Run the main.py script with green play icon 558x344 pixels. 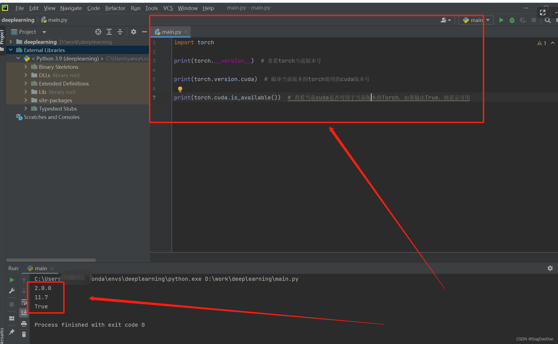click(501, 20)
